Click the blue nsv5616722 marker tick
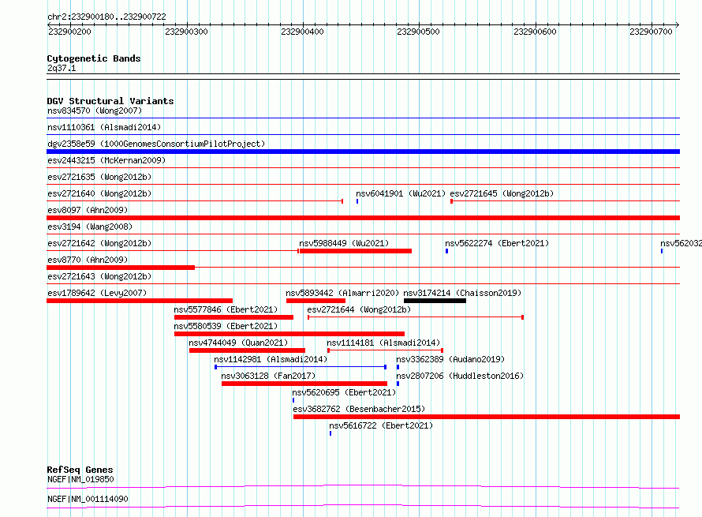The height and width of the screenshot is (517, 702). point(330,433)
